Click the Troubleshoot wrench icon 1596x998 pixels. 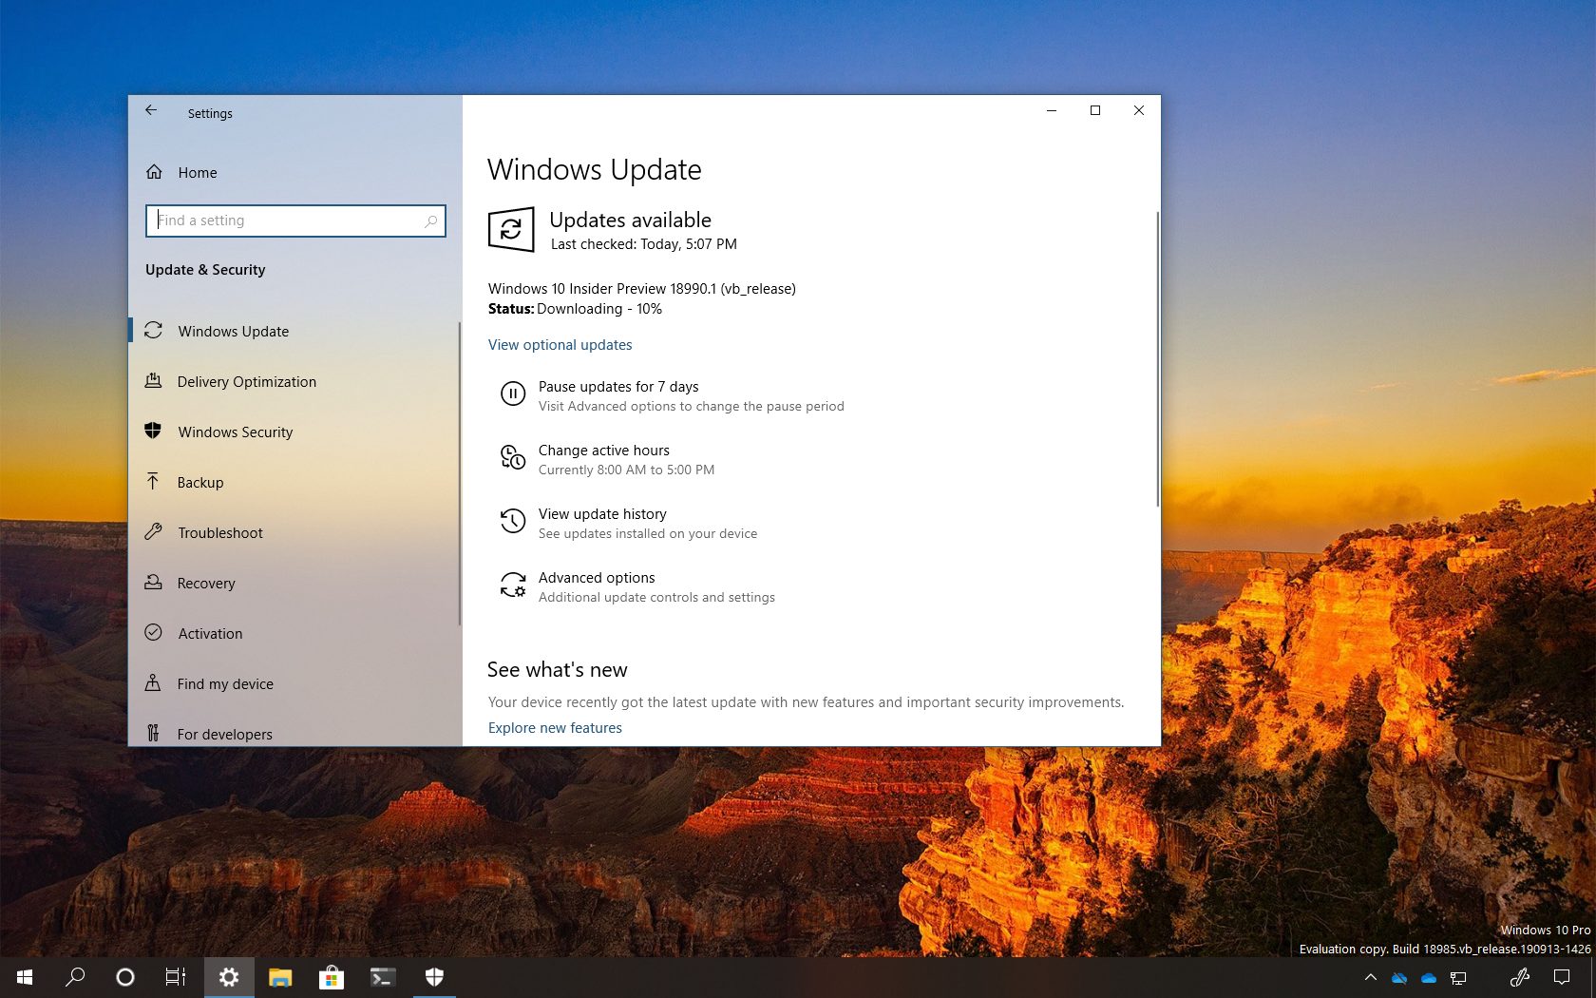153,531
